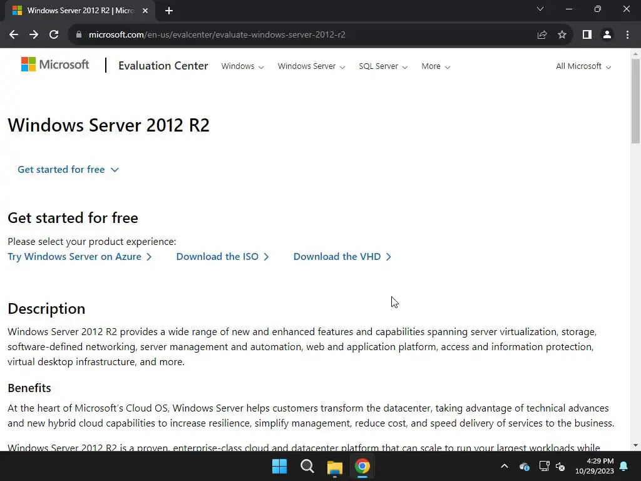Click the page vertical scrollbar thumb
641x481 pixels.
[635, 101]
